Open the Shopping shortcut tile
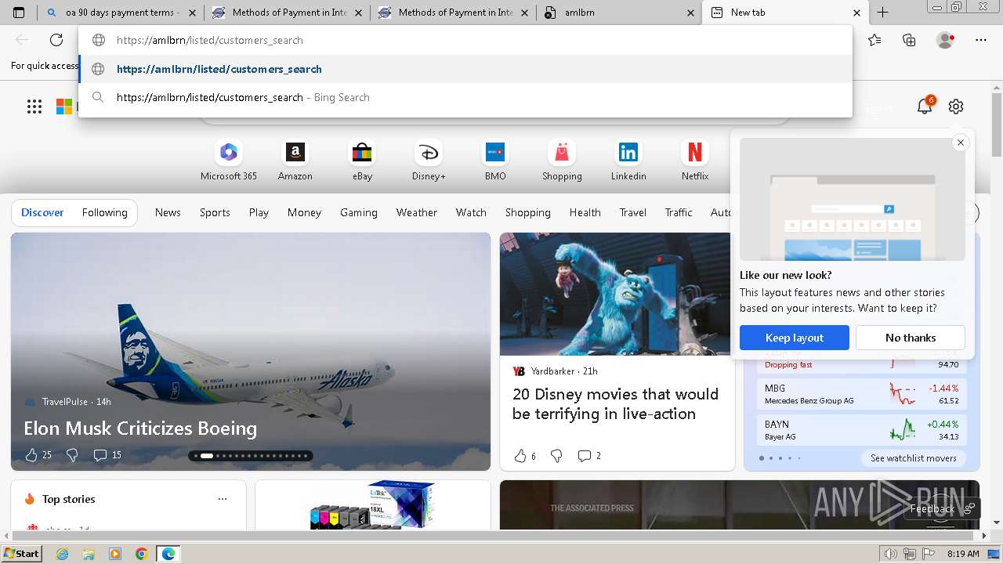Image resolution: width=1003 pixels, height=564 pixels. click(x=562, y=161)
